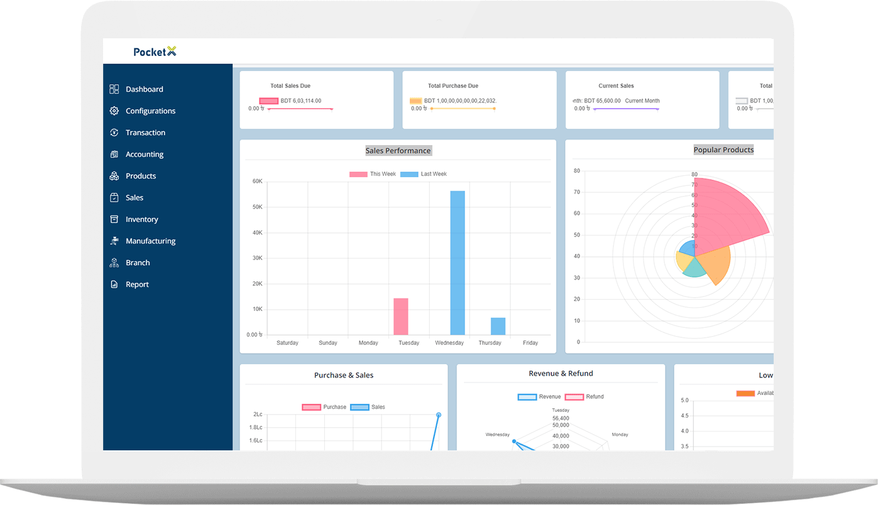This screenshot has height=505, width=878.
Task: Toggle Refund legend in Revenue & Refund
Action: point(584,397)
